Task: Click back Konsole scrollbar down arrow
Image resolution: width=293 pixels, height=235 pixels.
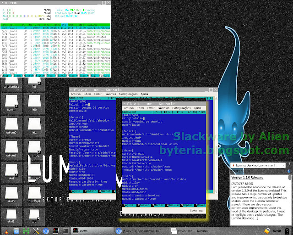Action: click(216, 192)
